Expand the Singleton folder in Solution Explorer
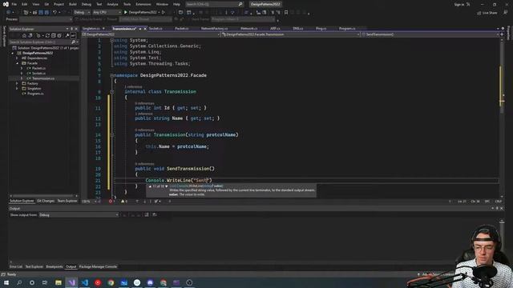Viewport: 513px width, 288px height. pyautogui.click(x=17, y=89)
